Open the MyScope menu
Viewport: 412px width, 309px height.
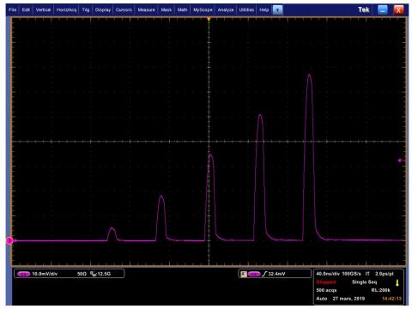203,9
